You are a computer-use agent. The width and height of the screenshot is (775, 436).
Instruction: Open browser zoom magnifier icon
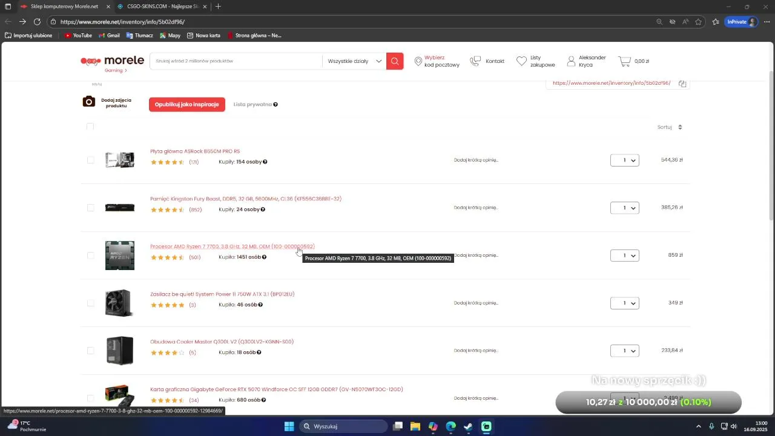(x=659, y=22)
